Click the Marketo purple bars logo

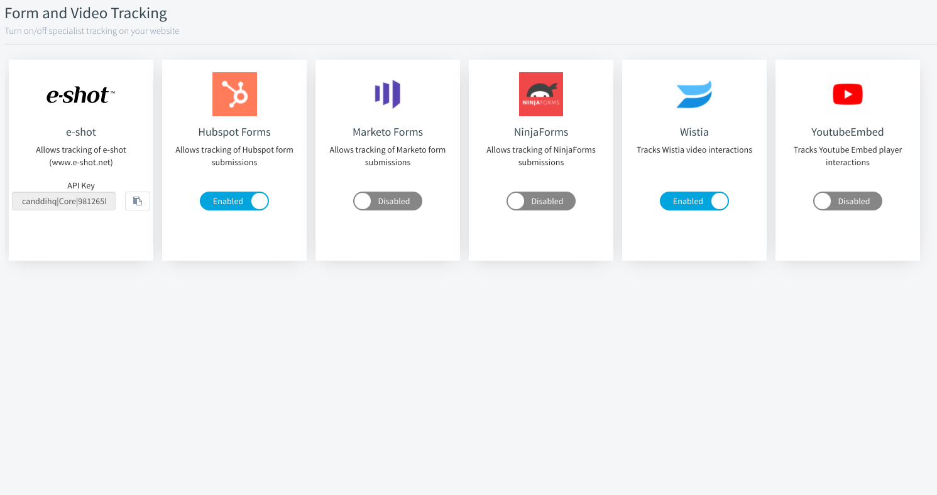[x=388, y=94]
